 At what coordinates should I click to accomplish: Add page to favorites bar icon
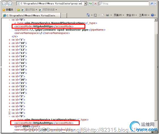coord(18,10)
